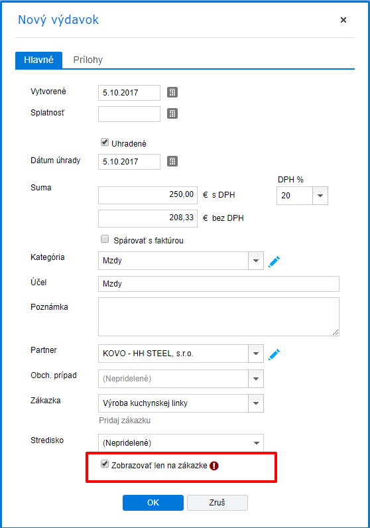The height and width of the screenshot is (528, 370).
Task: Uncheck the Uhradené checkbox
Action: (105, 143)
